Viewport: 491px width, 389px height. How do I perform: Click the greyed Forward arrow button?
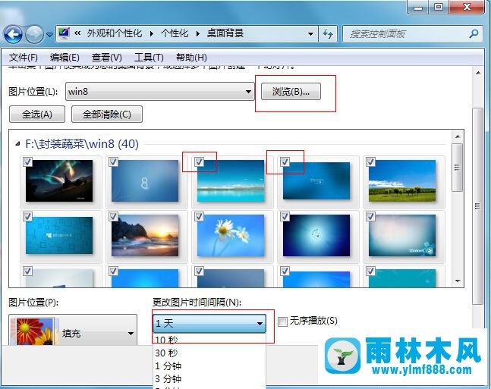[x=34, y=34]
